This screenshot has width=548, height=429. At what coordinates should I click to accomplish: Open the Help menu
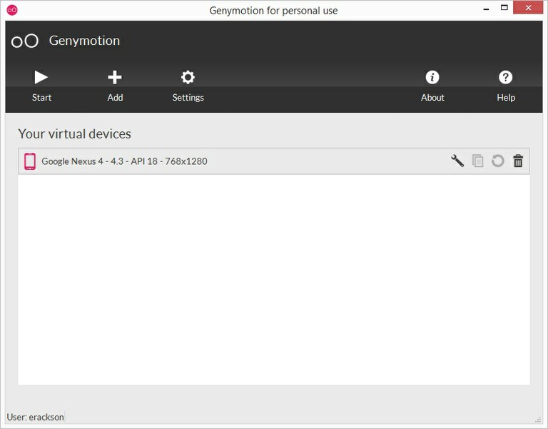coord(506,86)
